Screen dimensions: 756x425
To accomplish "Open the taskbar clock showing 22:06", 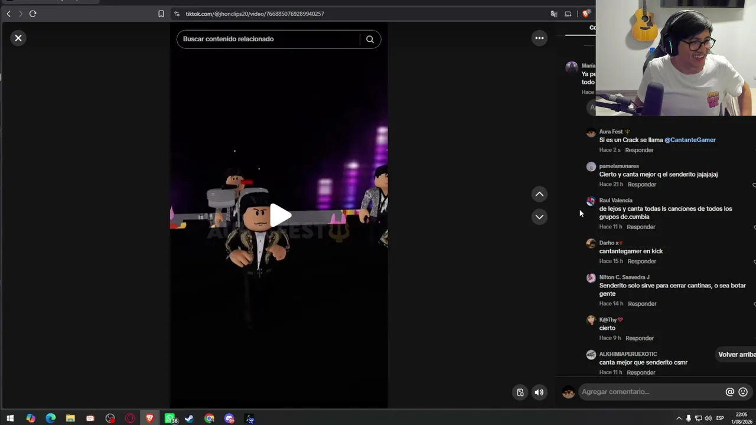I will coord(742,419).
